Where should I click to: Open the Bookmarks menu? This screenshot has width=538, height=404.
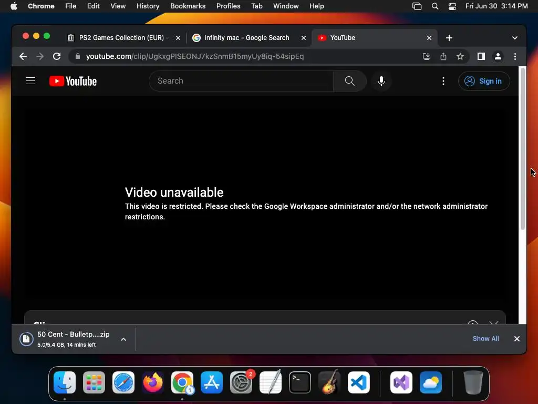188,6
